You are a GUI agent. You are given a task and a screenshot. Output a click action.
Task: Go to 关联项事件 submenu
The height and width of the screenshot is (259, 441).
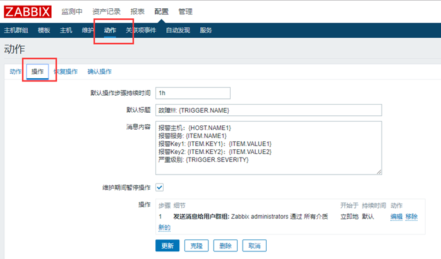pos(141,30)
